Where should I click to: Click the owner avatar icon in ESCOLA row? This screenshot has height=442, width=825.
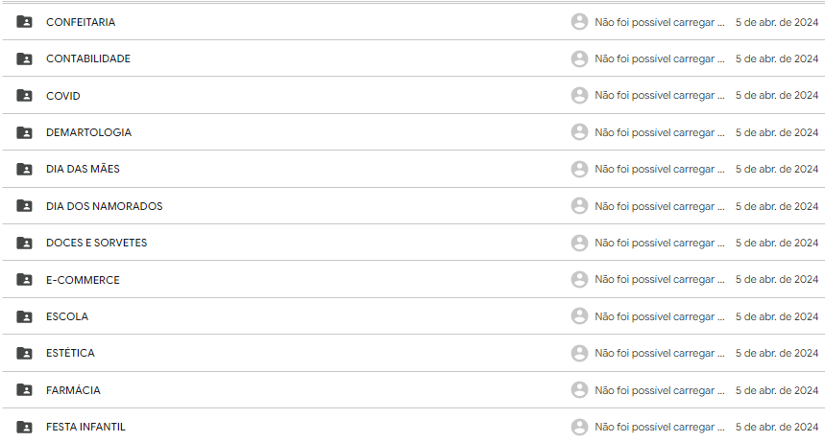[x=579, y=316]
